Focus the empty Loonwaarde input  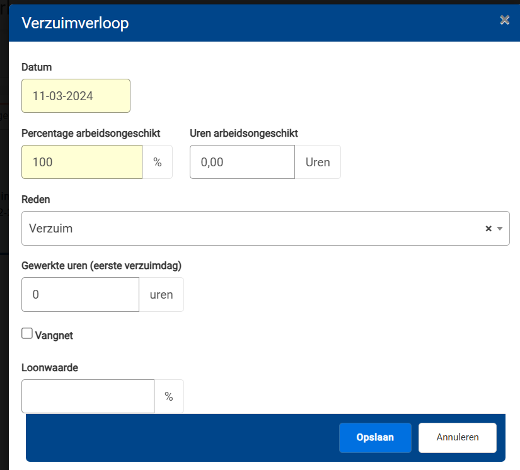[88, 396]
